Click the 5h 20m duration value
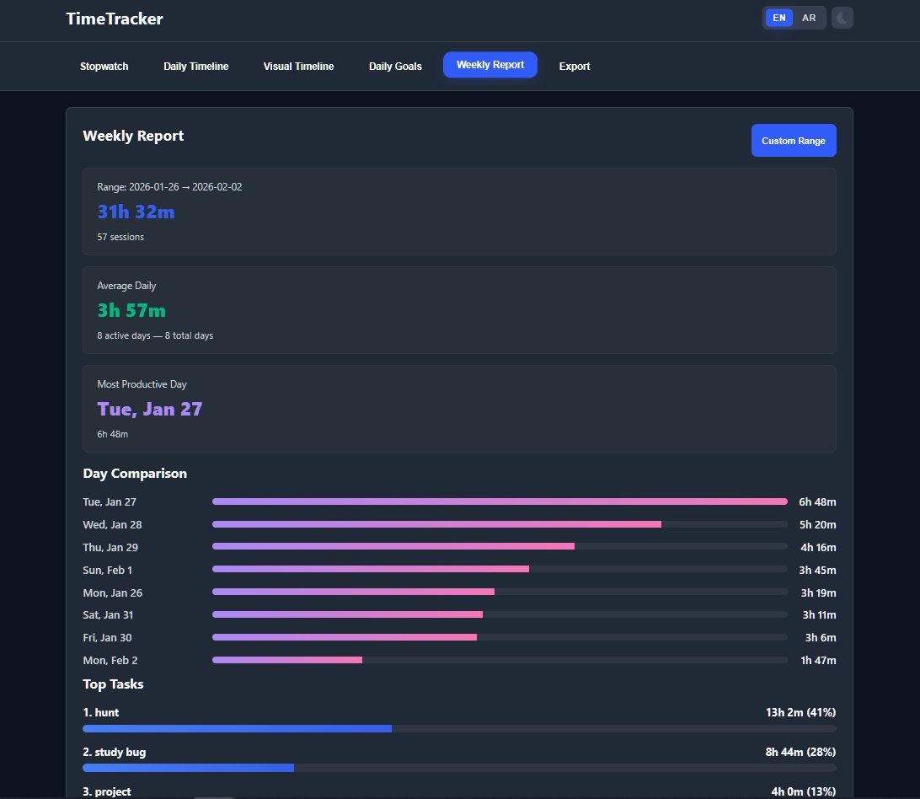This screenshot has height=799, width=920. click(817, 524)
